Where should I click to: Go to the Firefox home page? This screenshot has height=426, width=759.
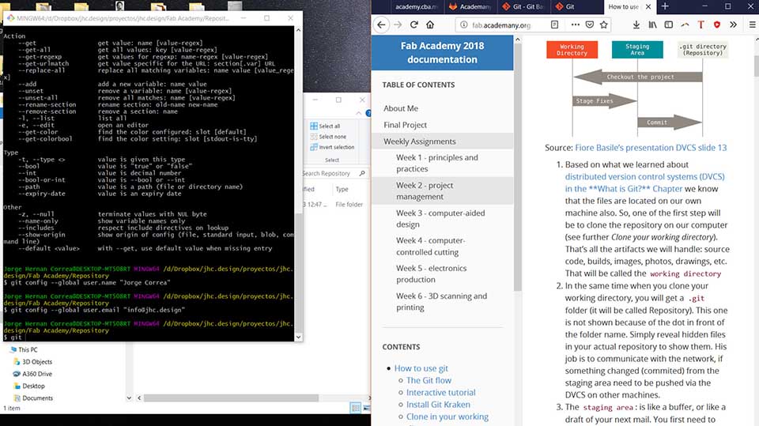coord(430,25)
